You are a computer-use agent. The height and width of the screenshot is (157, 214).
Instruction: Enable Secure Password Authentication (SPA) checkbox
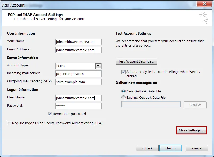tap(10, 123)
